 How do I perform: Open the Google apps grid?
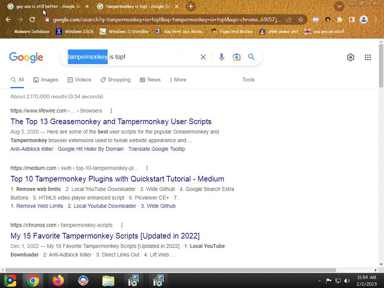[x=367, y=57]
